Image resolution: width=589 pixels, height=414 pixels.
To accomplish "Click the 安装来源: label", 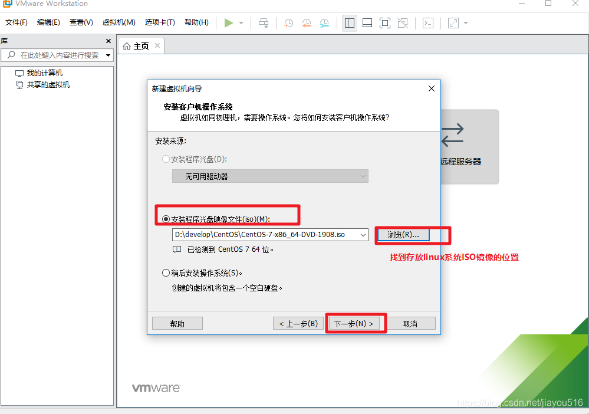I will [171, 142].
